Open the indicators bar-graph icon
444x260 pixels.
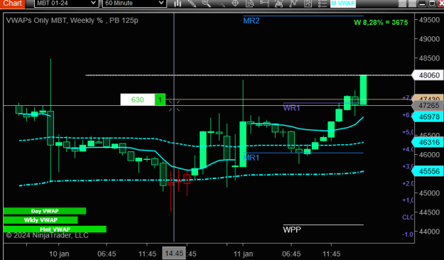278,4
